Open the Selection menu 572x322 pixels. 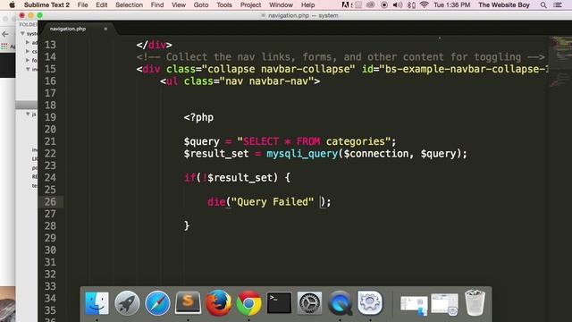coord(129,4)
